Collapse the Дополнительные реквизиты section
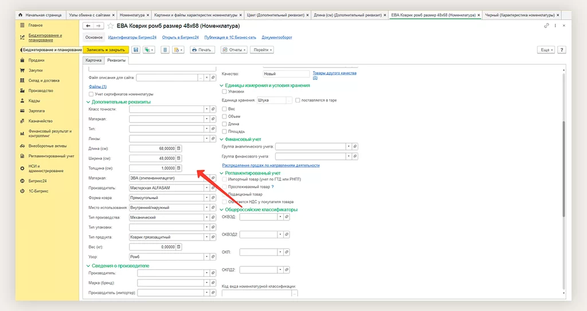Image resolution: width=587 pixels, height=311 pixels. [x=87, y=102]
